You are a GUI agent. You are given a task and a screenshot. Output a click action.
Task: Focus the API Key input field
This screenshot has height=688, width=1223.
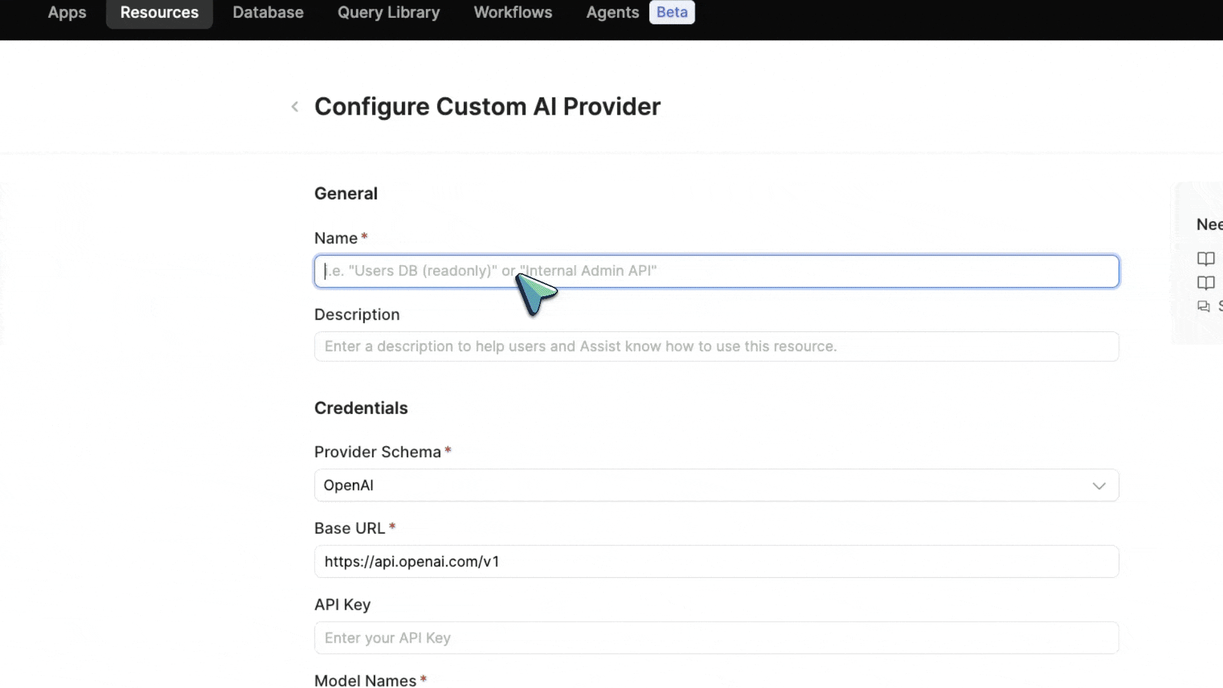[716, 638]
